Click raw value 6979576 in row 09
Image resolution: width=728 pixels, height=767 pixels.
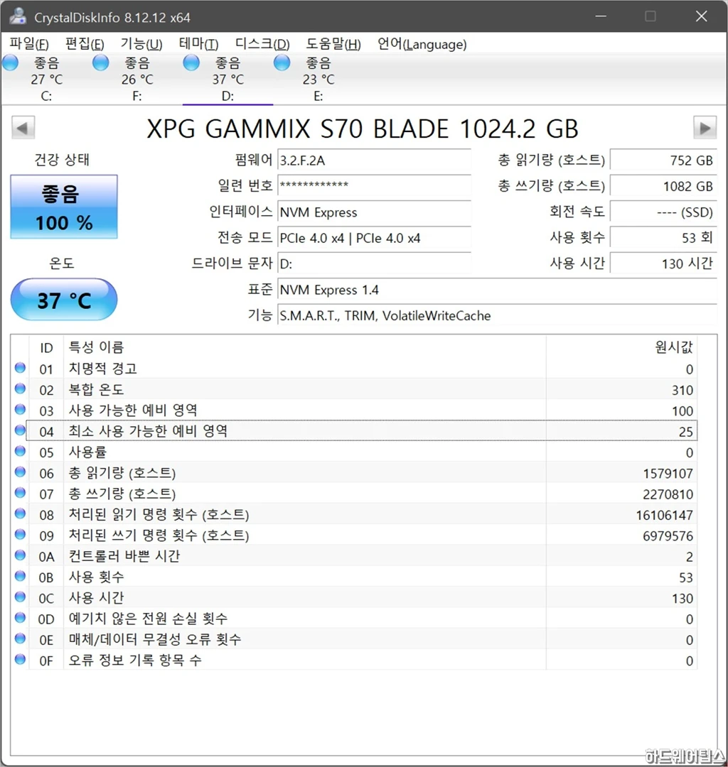pos(668,535)
